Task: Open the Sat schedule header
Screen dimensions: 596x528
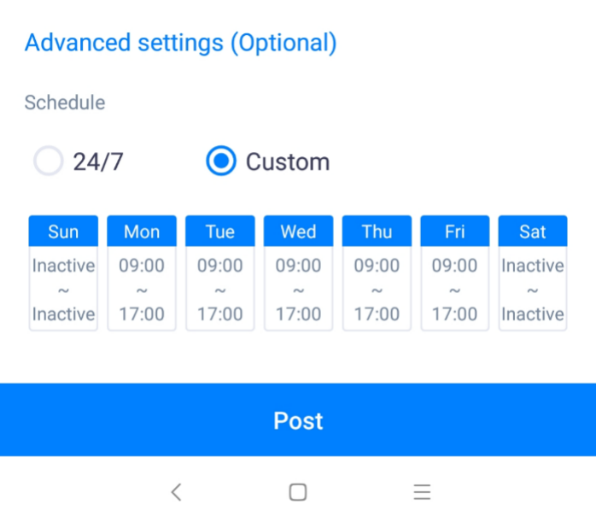Action: (x=533, y=232)
